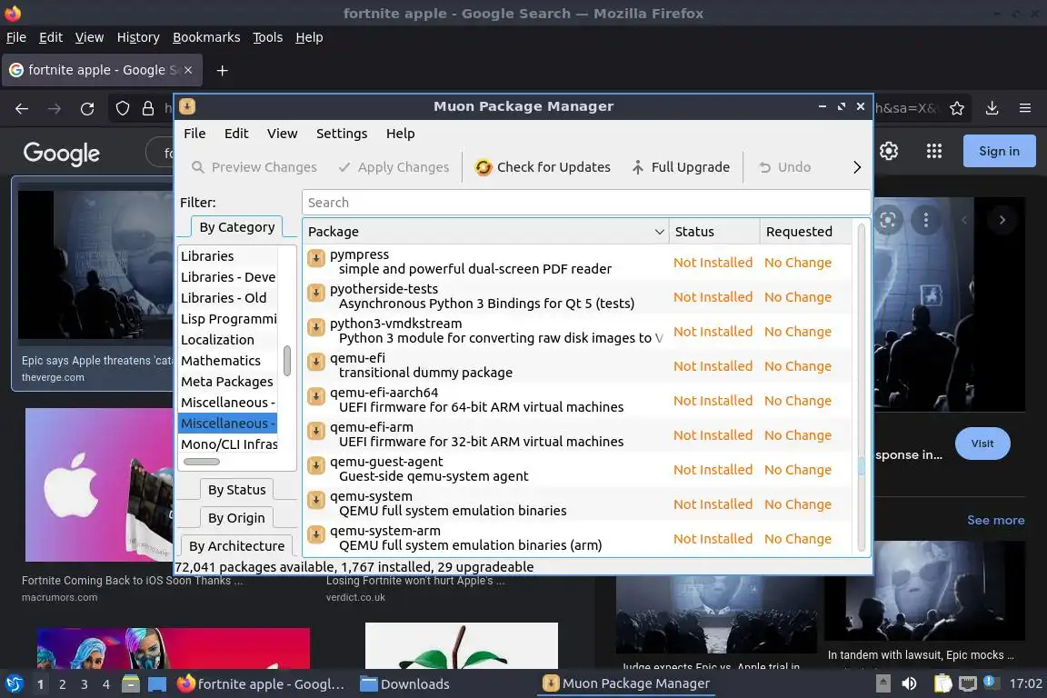Click the pympress package icon
The width and height of the screenshot is (1047, 698).
tap(316, 258)
